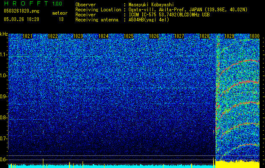Click the 0.7 frequency axis label
The width and height of the screenshot is (265, 168).
(3, 139)
